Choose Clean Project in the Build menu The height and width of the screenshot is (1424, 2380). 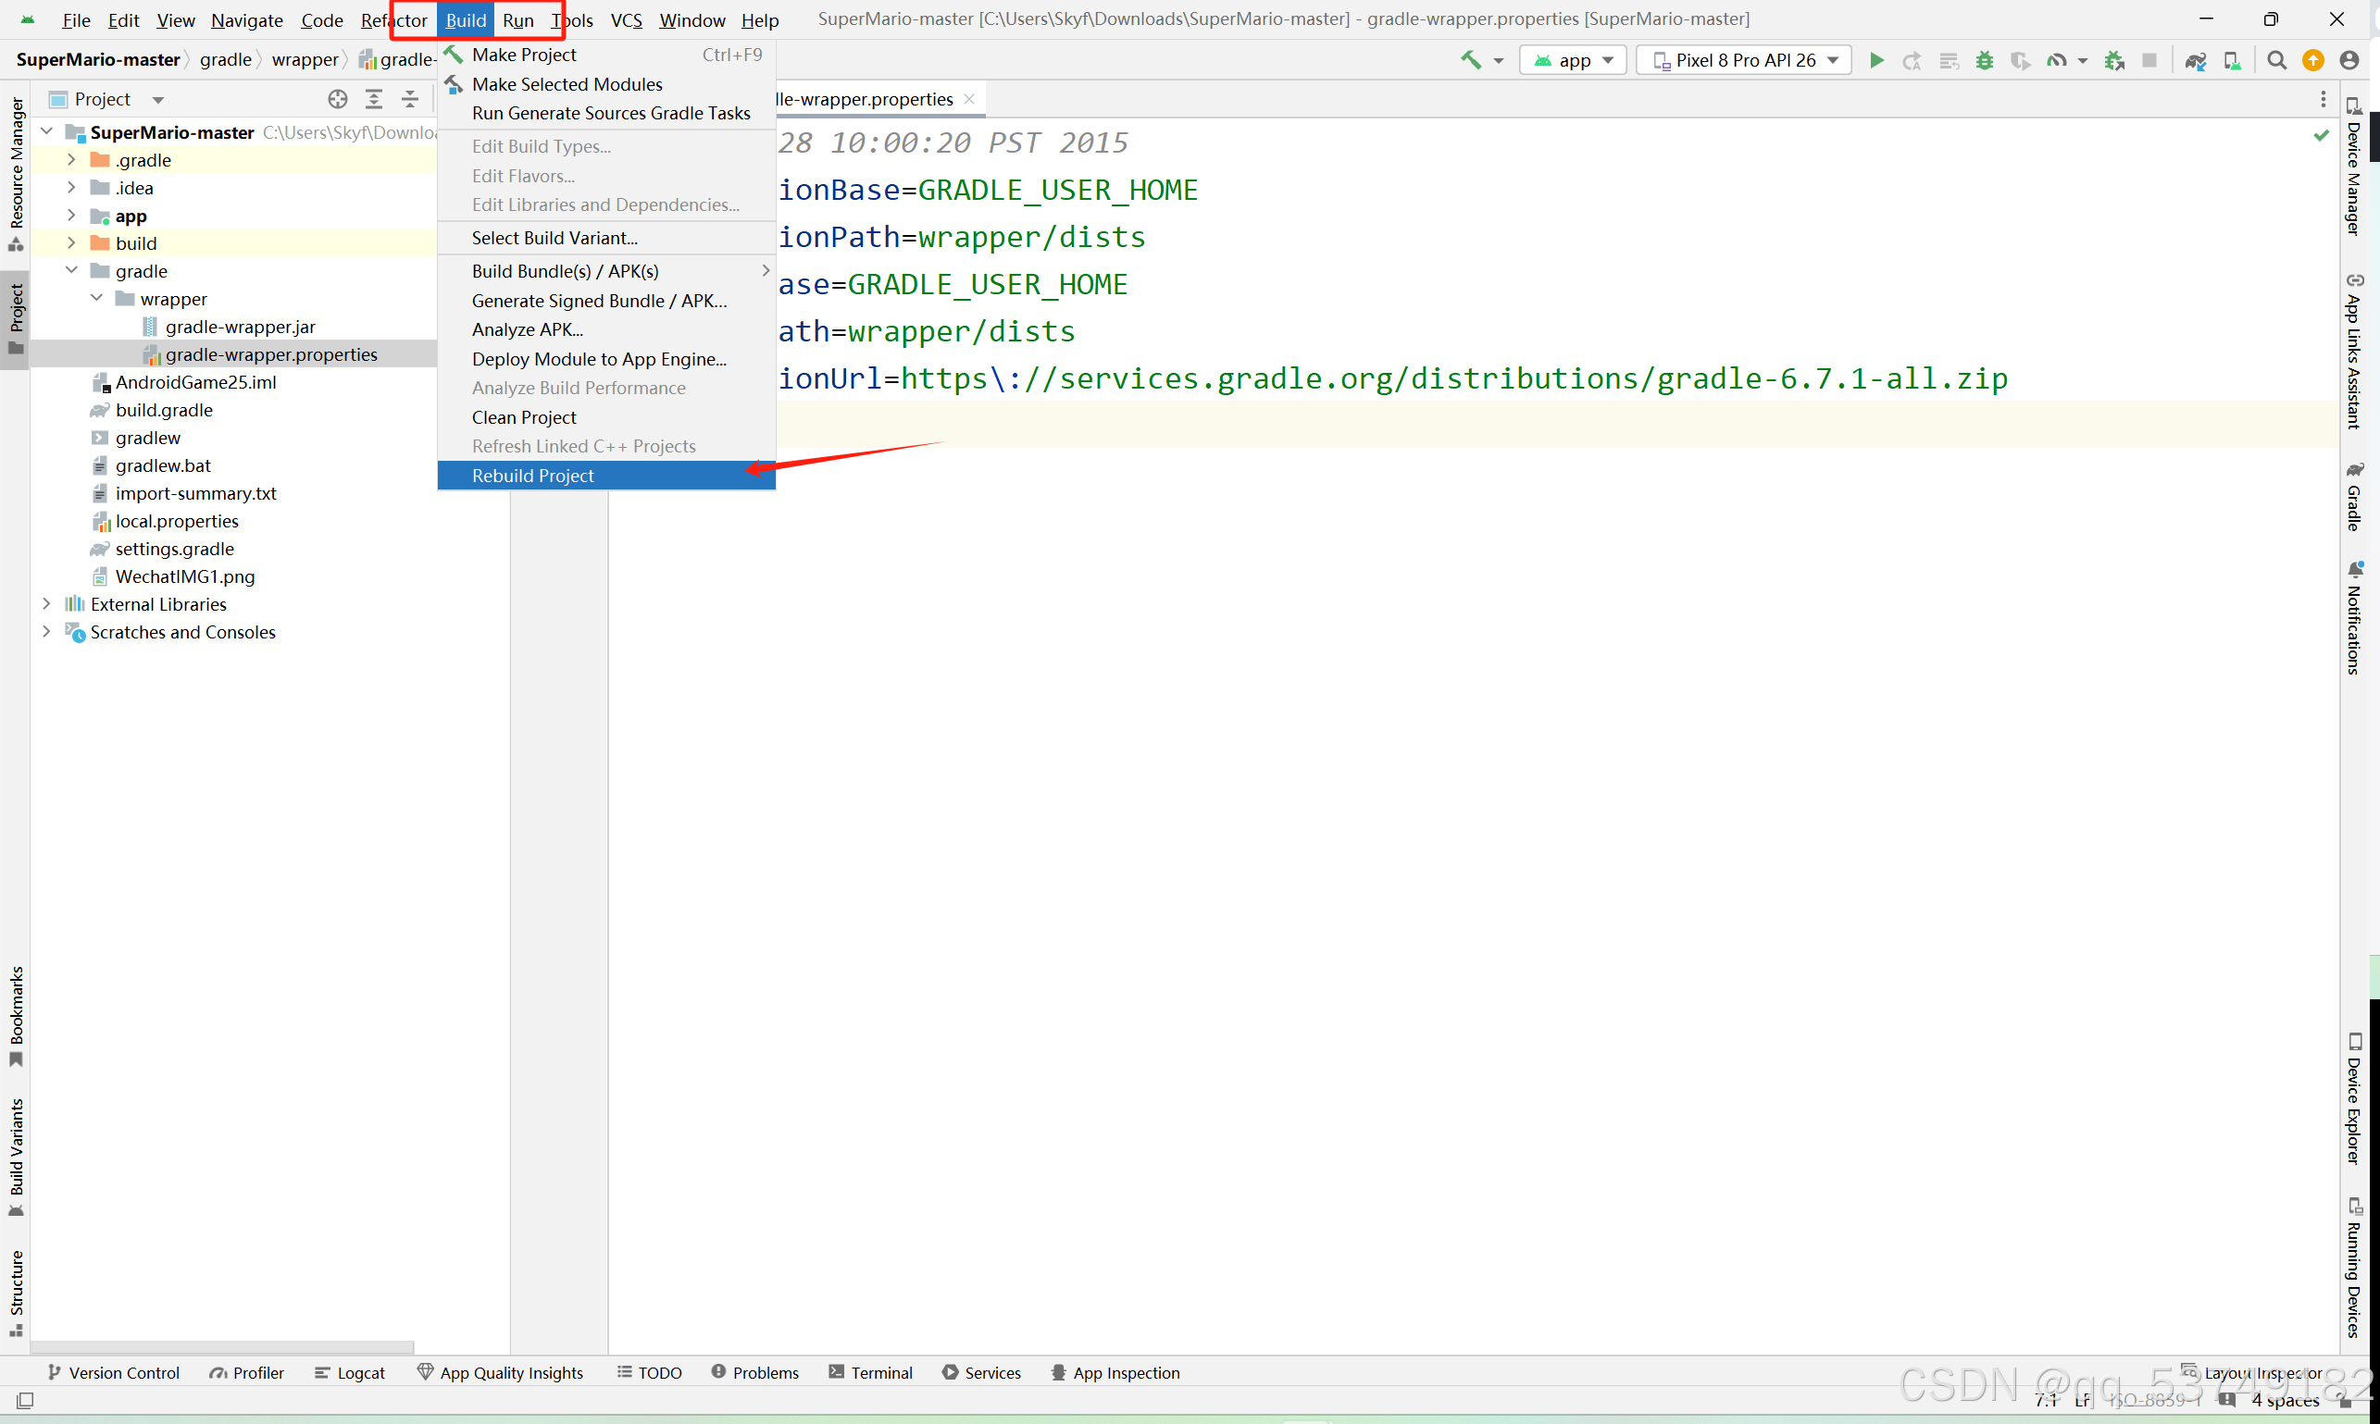pos(523,417)
